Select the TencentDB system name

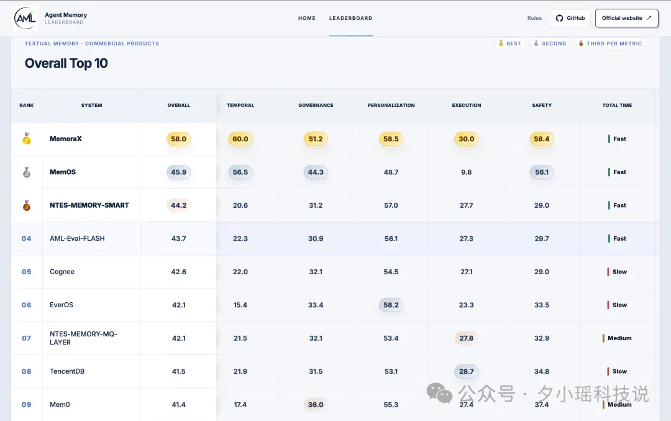(x=66, y=371)
